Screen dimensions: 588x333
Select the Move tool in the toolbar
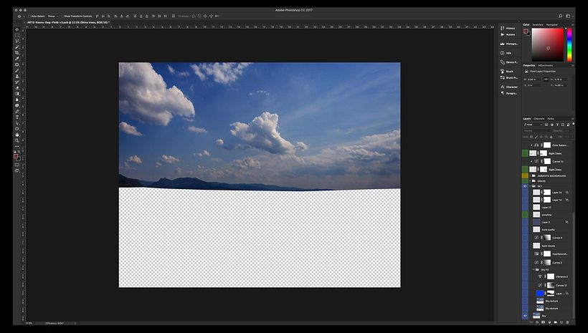(17, 29)
